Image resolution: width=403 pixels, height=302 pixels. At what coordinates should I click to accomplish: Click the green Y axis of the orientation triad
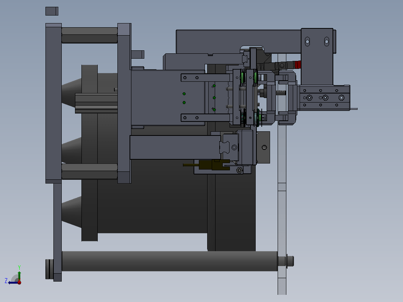(19, 276)
